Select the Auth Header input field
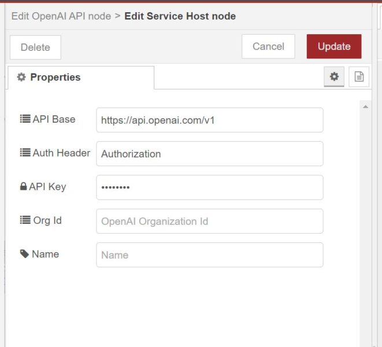382x347 pixels. click(209, 154)
